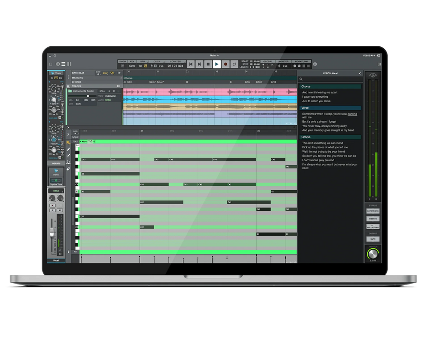Jump to the end with the forward button

(199, 64)
